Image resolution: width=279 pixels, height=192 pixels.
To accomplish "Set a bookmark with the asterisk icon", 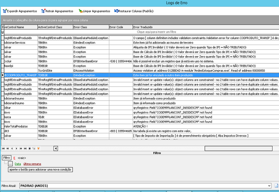I will pyautogui.click(x=29, y=149).
